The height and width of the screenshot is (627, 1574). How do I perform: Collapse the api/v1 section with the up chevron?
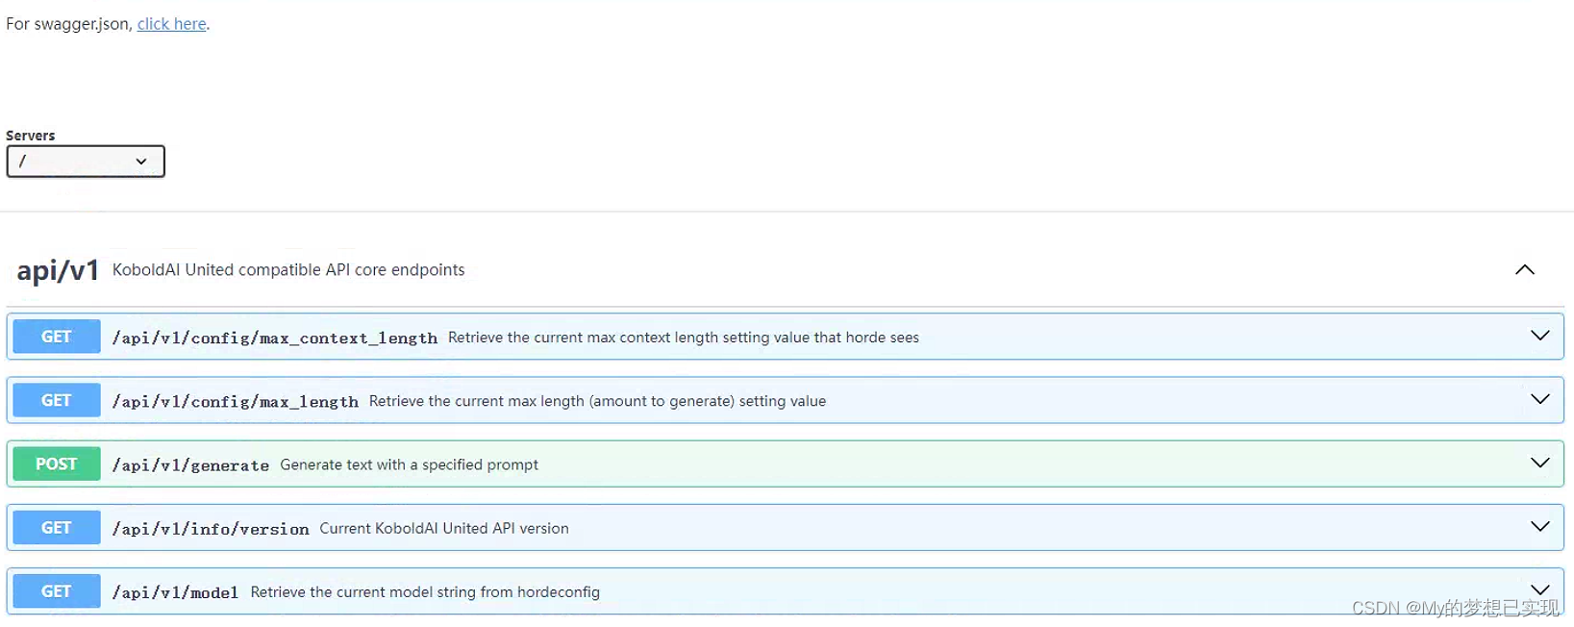click(1525, 270)
